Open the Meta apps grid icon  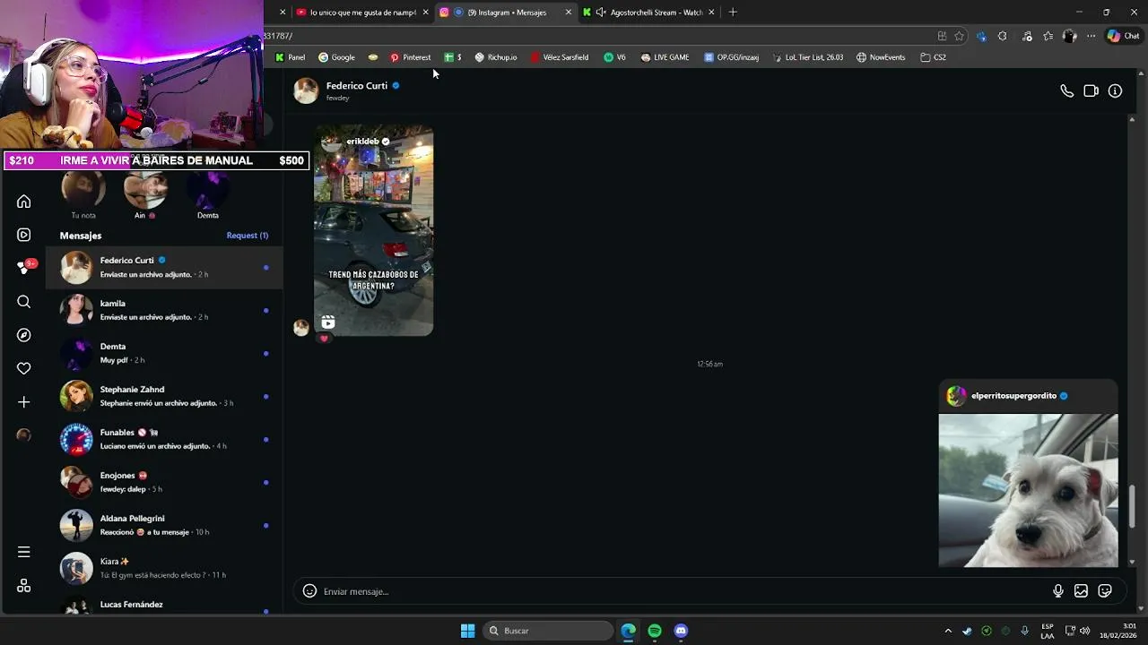tap(24, 586)
